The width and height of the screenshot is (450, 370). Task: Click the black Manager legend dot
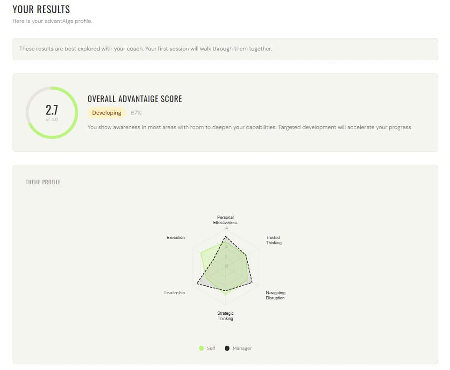(x=227, y=348)
